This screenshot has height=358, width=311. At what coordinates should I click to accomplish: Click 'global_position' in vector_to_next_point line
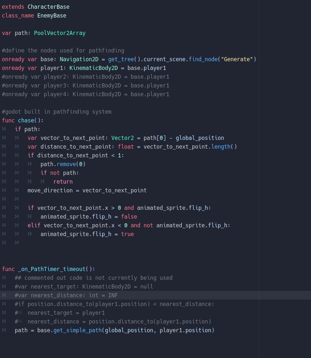point(200,138)
